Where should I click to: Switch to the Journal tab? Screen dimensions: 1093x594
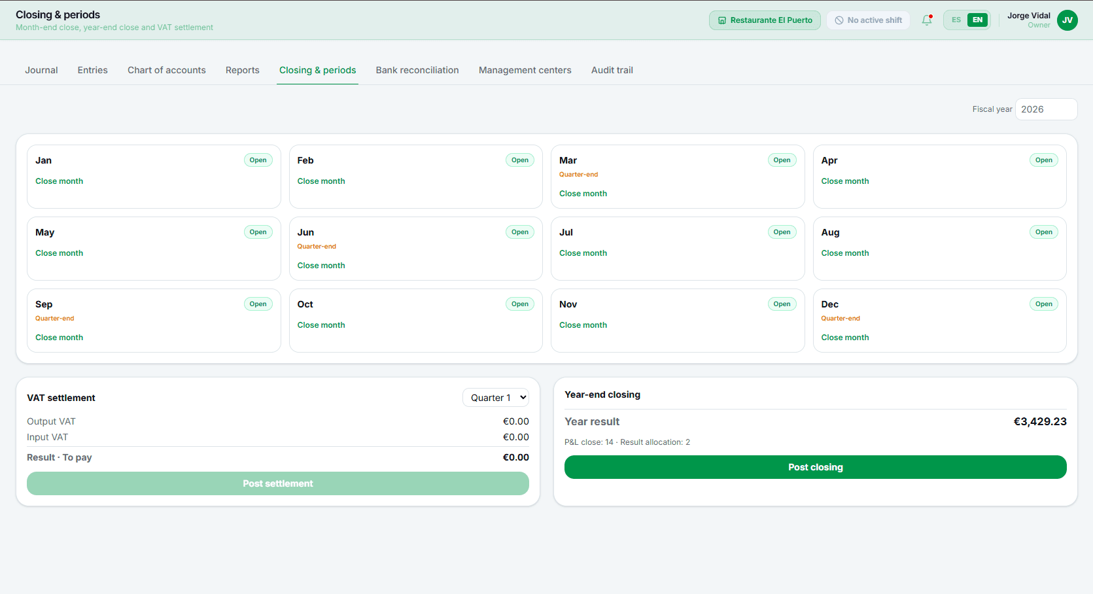[x=41, y=70]
